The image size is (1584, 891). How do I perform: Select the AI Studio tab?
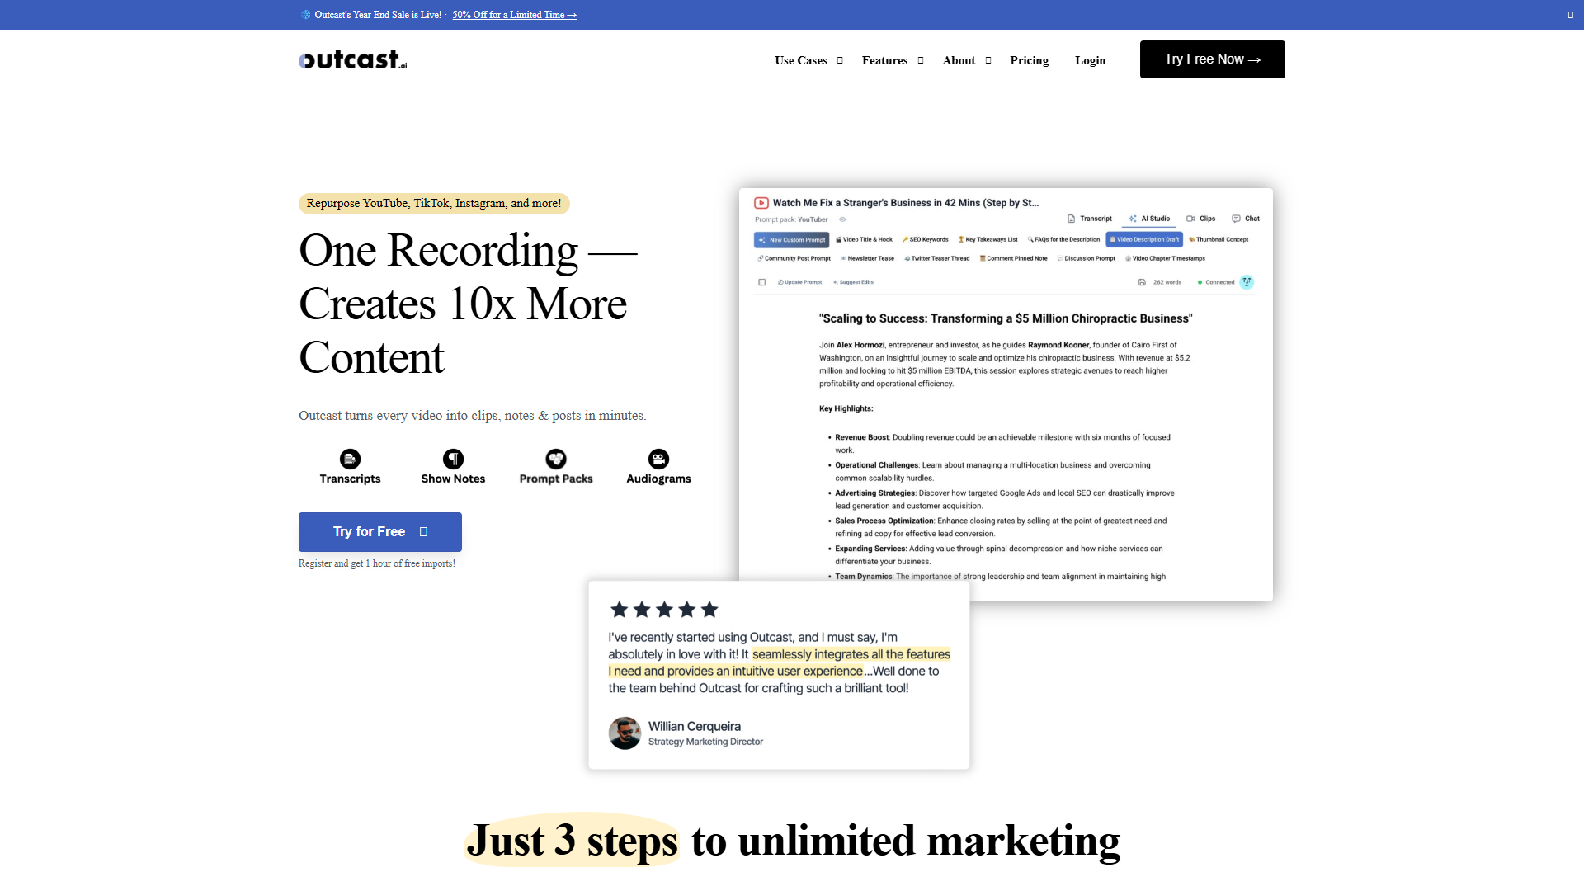[1149, 219]
